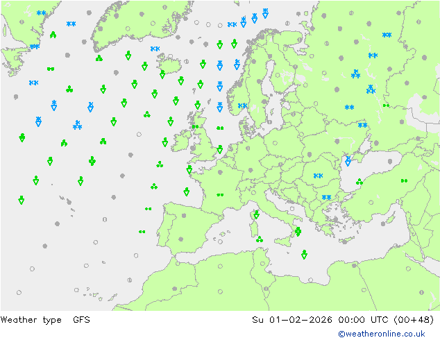Click the blue snow shower symbol near Odessa
The height and width of the screenshot is (340, 440).
pos(348,161)
